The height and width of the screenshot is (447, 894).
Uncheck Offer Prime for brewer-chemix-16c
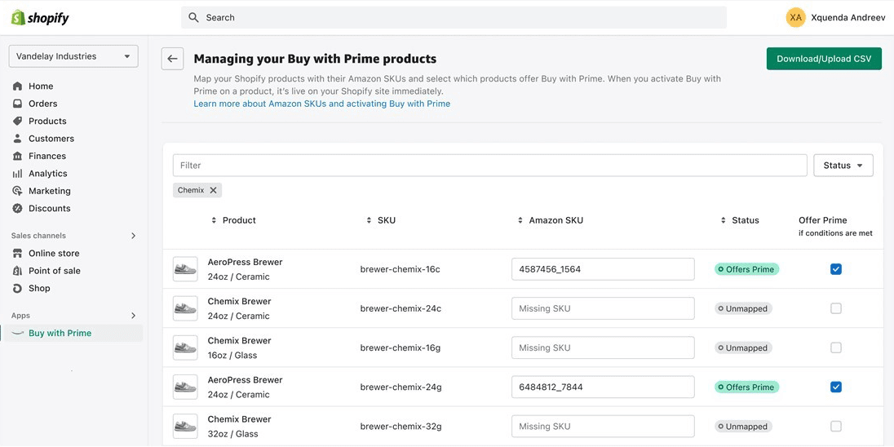(x=836, y=269)
